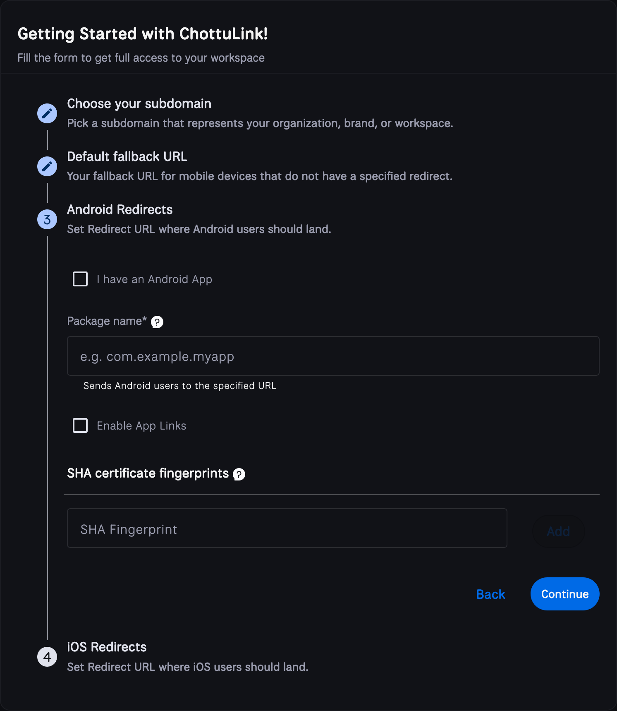Select the iOS Redirects step heading

107,647
